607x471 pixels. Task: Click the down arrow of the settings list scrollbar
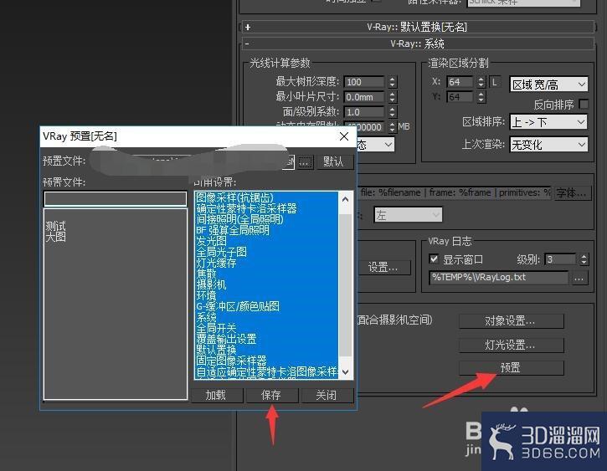(x=346, y=371)
